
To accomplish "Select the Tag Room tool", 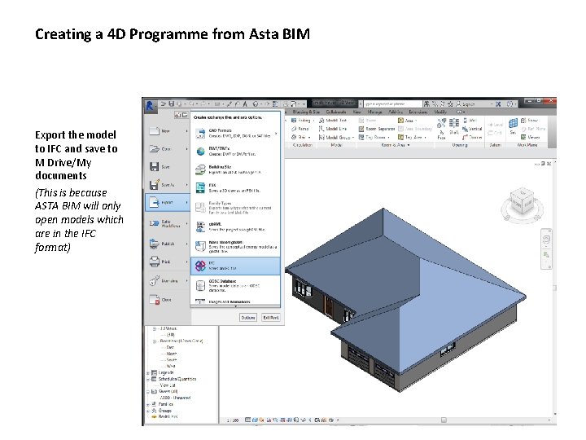I will [374, 138].
